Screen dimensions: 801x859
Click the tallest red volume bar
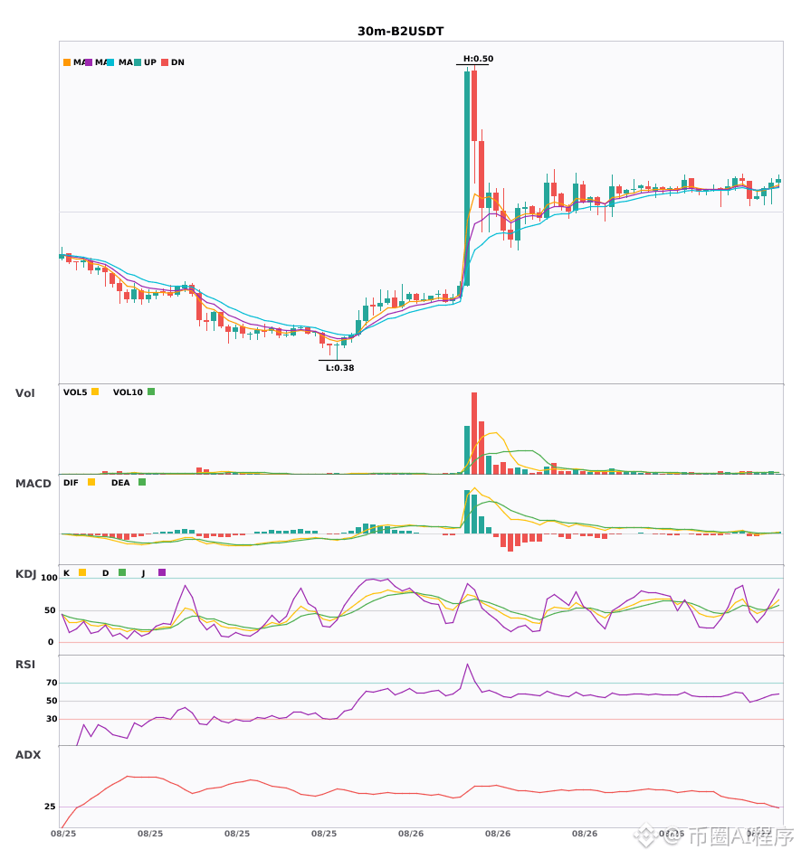[474, 433]
